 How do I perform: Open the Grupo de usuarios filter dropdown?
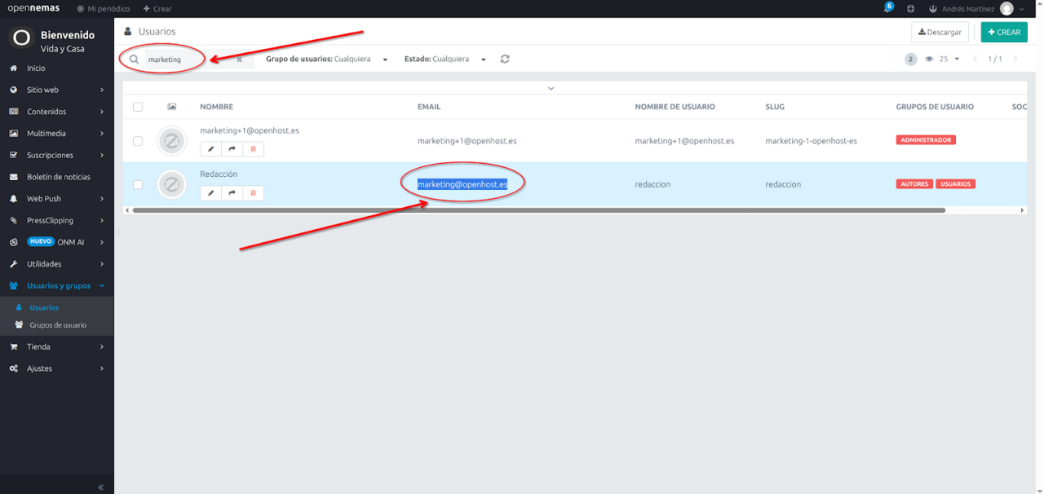[326, 60]
